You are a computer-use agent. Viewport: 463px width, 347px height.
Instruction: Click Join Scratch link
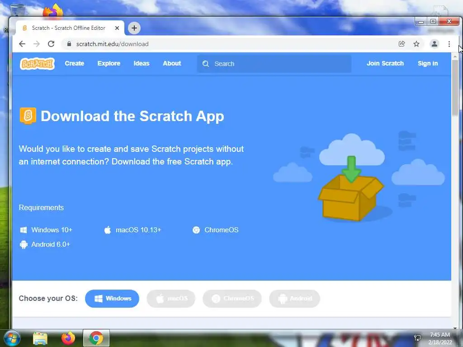click(385, 63)
